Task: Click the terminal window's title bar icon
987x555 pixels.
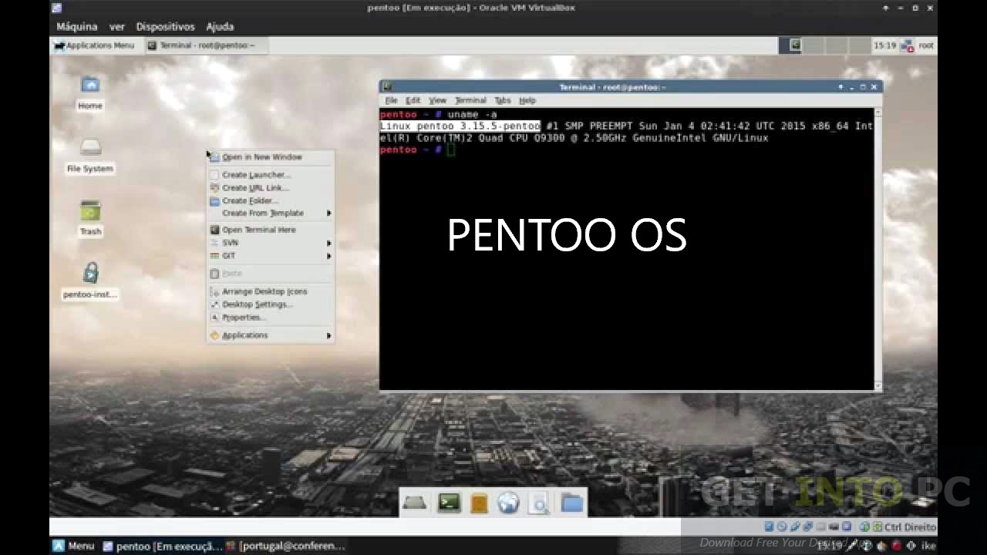Action: (387, 87)
